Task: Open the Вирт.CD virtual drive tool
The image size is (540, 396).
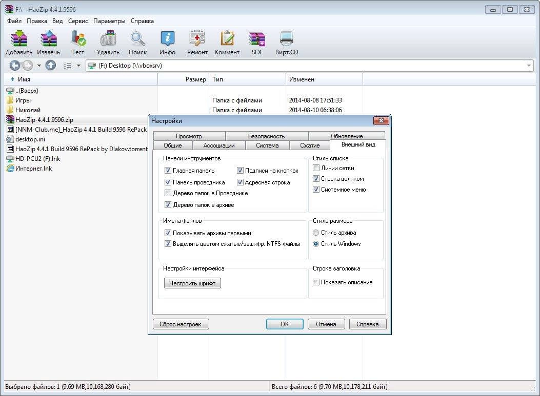Action: tap(287, 38)
